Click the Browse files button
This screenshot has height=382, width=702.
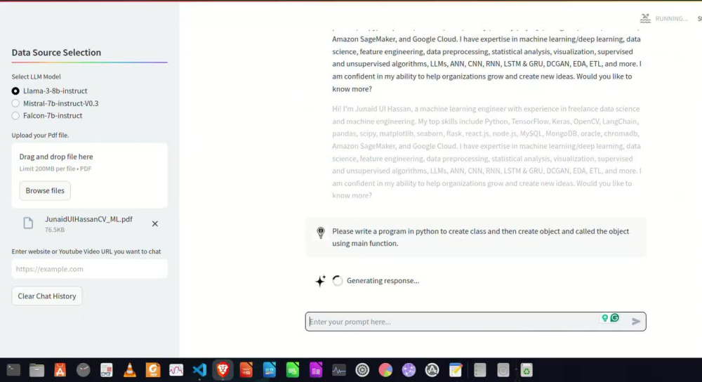click(45, 191)
